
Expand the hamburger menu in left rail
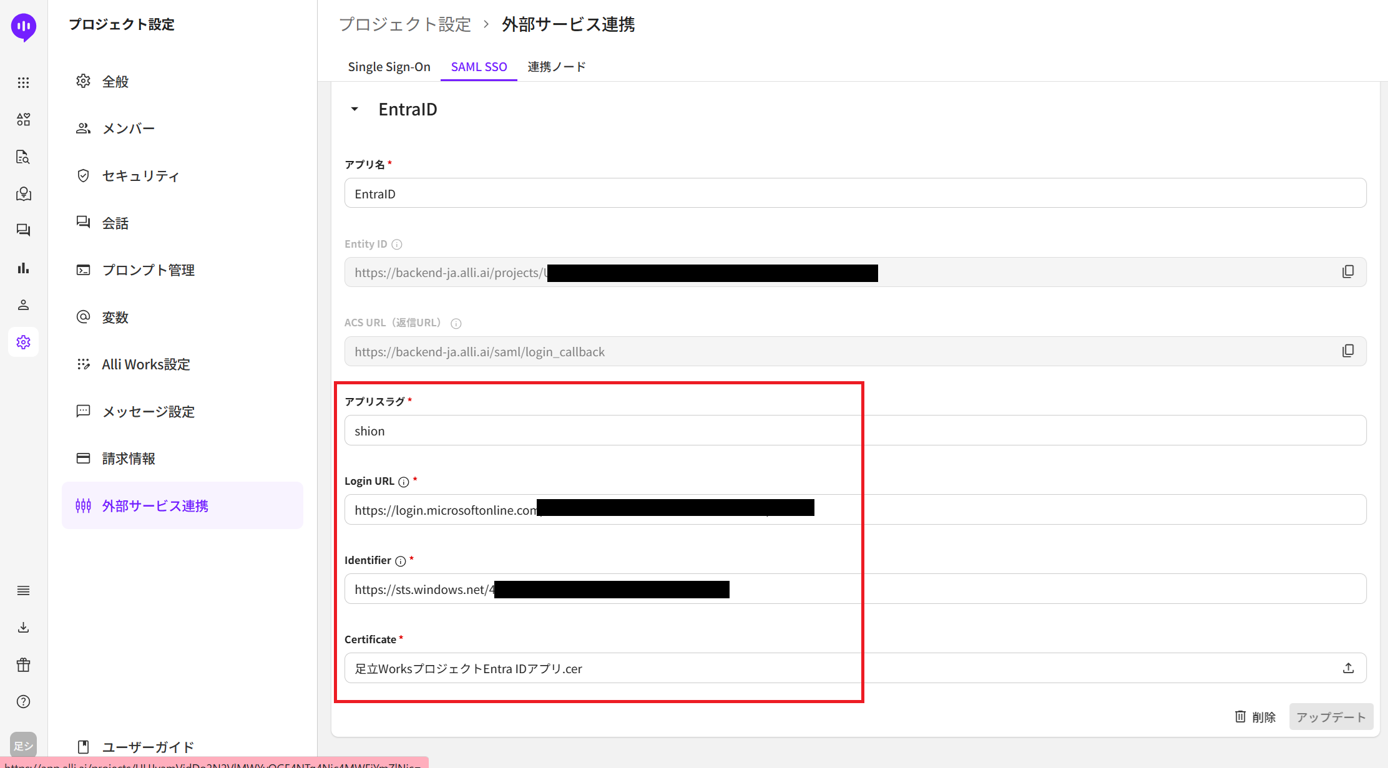tap(23, 591)
